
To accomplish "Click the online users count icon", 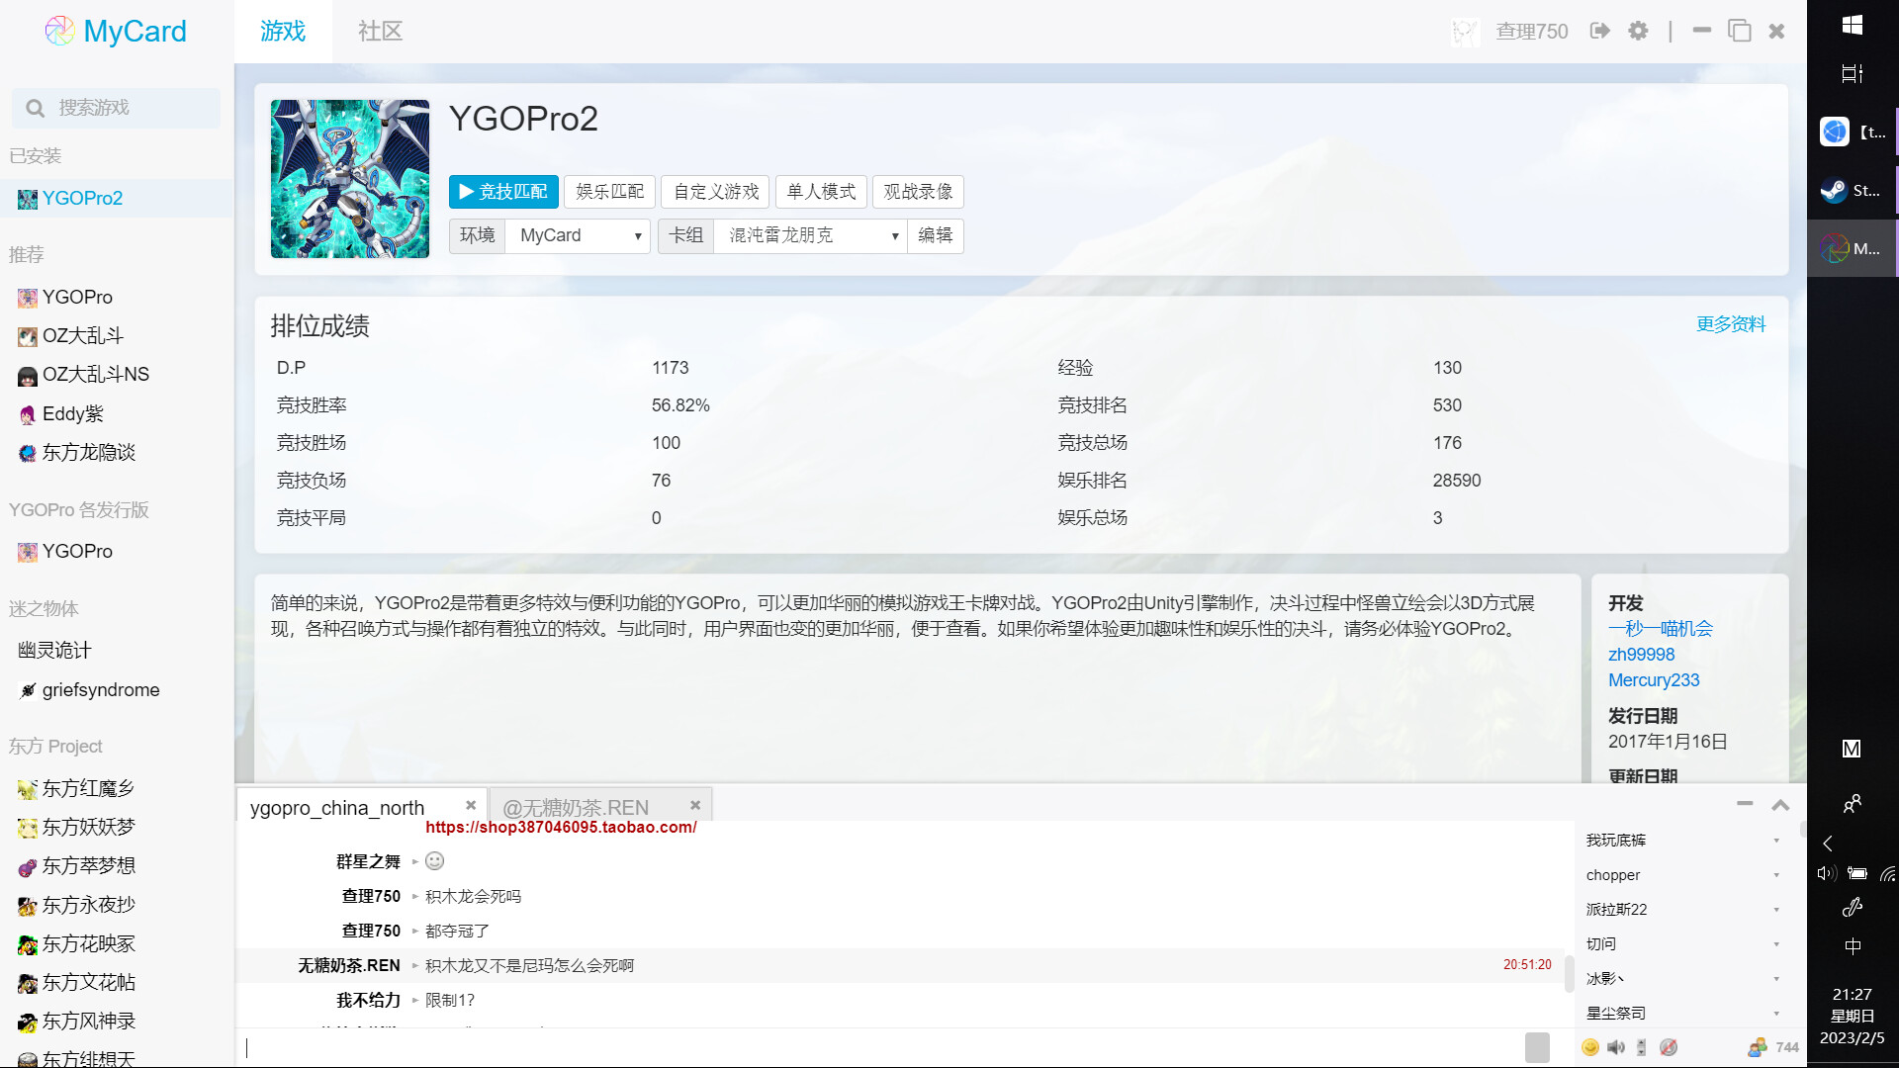I will pos(1758,1047).
